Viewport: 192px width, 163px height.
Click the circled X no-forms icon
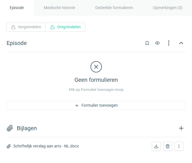pyautogui.click(x=96, y=67)
